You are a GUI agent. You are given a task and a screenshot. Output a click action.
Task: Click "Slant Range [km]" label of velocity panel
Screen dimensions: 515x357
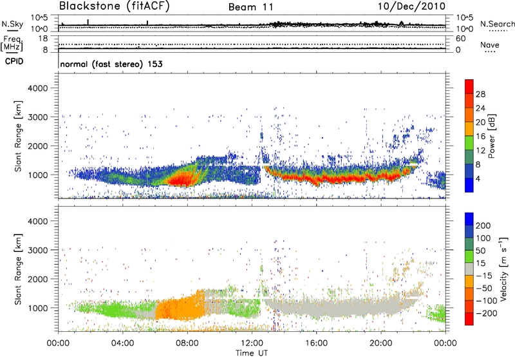tap(18, 269)
